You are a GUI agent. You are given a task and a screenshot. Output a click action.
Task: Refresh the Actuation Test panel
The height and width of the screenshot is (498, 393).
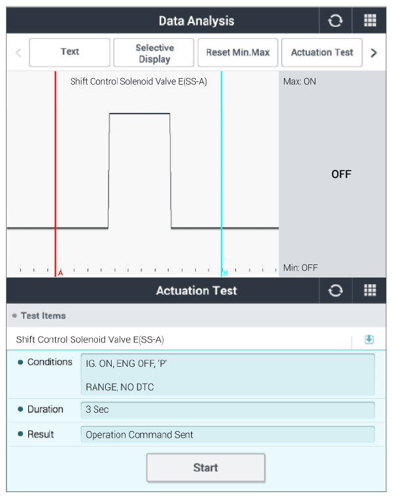335,290
